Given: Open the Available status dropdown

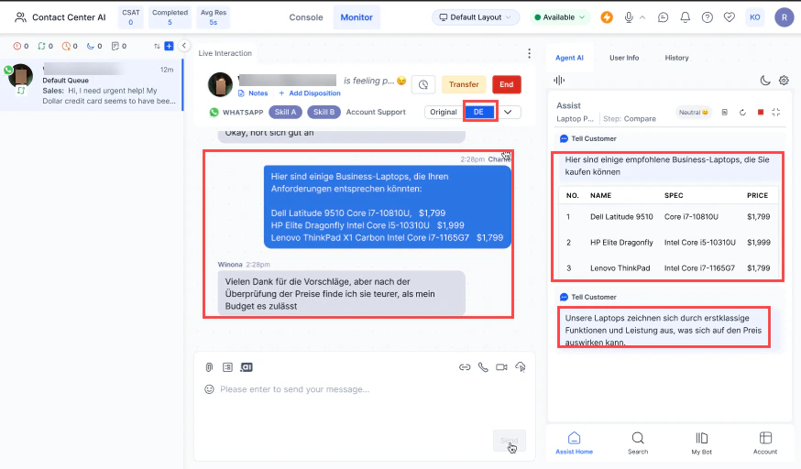Looking at the screenshot, I should (x=559, y=17).
